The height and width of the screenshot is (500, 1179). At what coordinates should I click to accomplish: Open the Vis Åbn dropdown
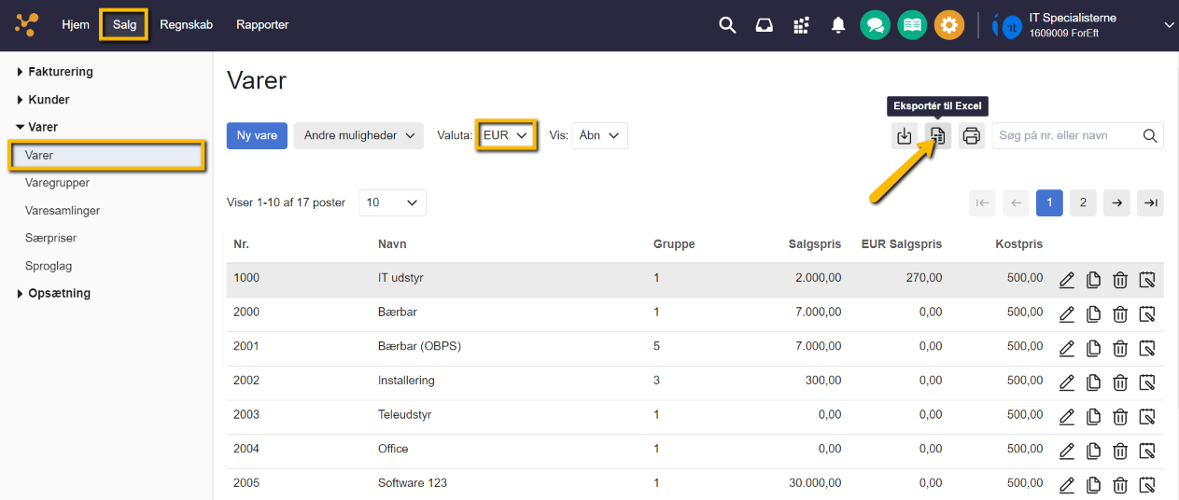click(x=599, y=135)
